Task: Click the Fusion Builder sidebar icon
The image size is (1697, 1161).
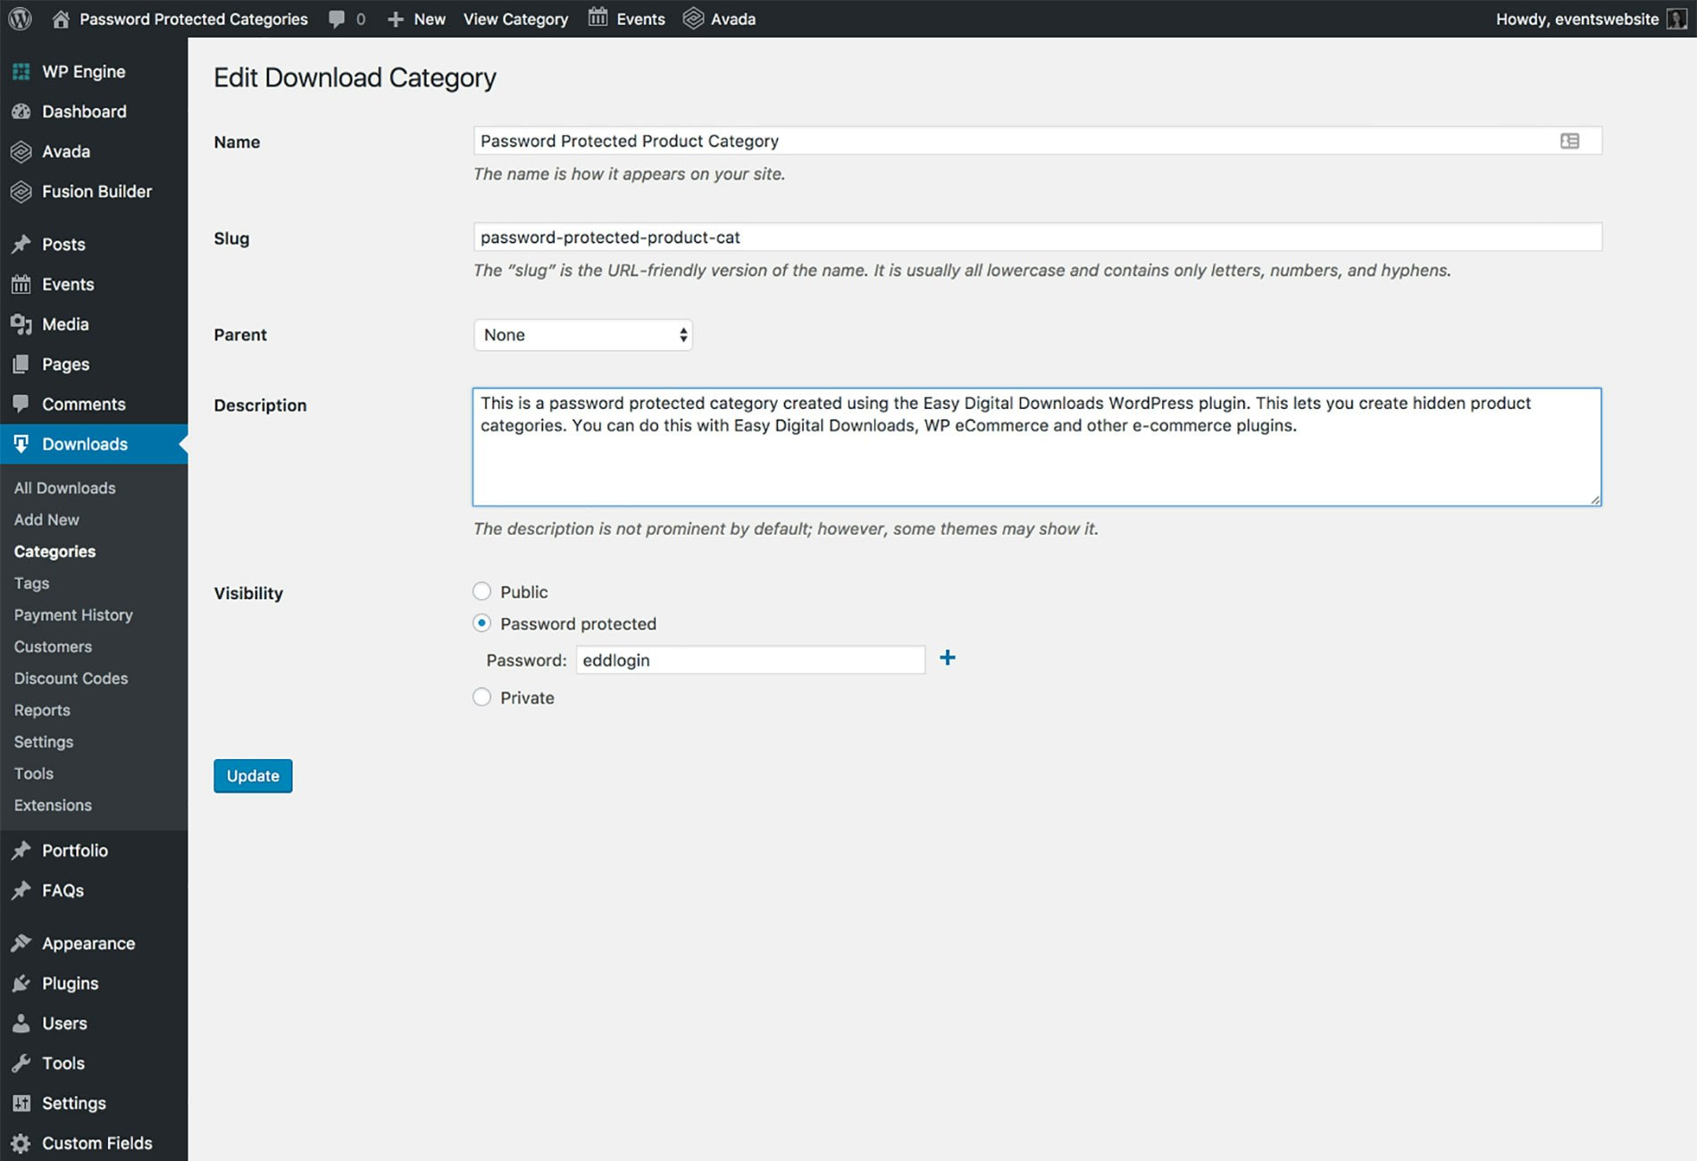Action: tap(21, 191)
